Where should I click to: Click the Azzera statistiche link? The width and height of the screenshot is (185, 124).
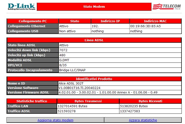(143, 120)
